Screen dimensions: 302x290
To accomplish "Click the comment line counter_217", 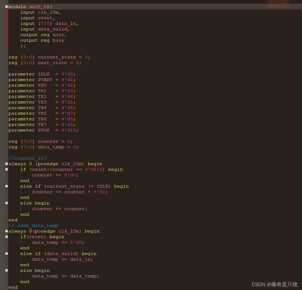I will (27, 158).
